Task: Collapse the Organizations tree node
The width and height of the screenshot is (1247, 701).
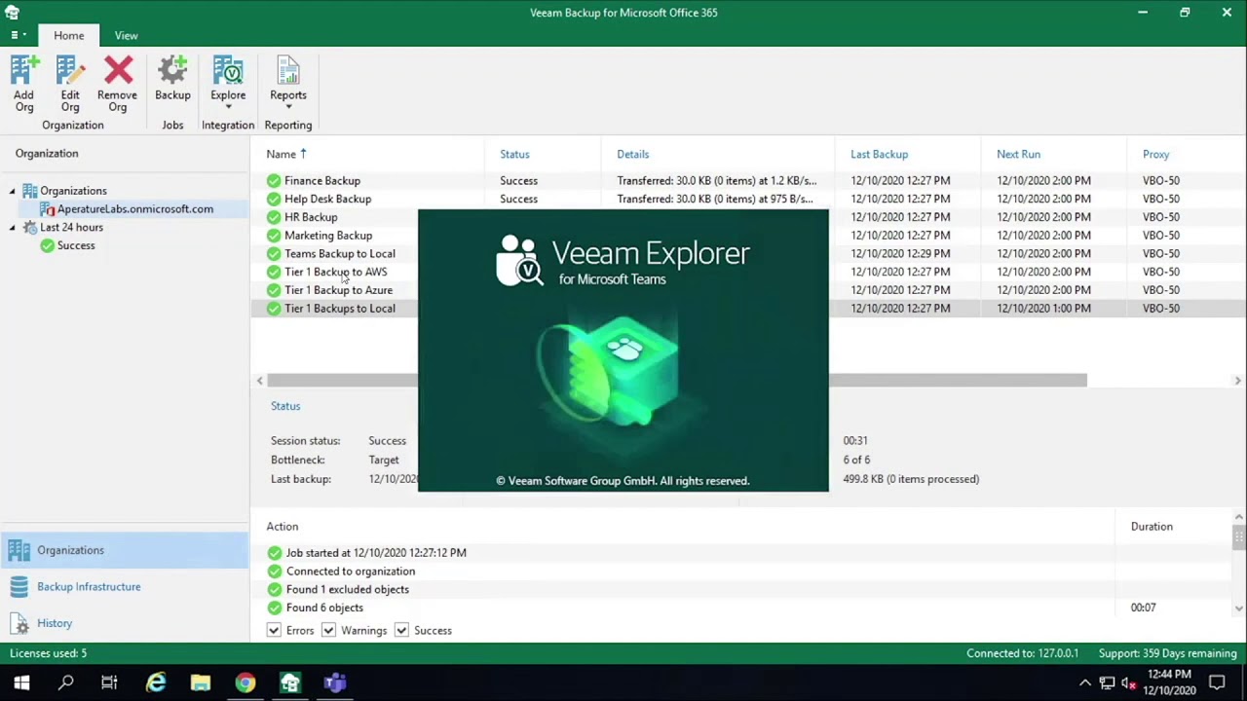Action: (13, 191)
